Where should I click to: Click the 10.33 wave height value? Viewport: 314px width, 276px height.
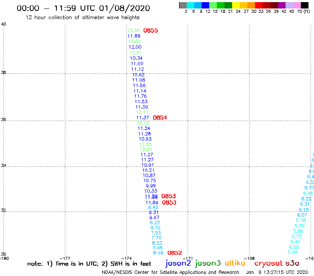151,191
